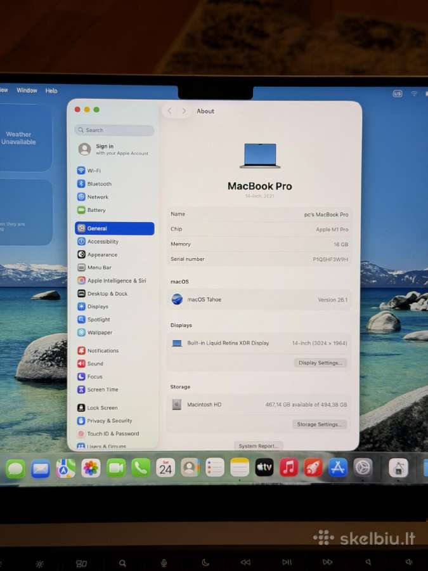Open Notifications settings

coord(98,351)
